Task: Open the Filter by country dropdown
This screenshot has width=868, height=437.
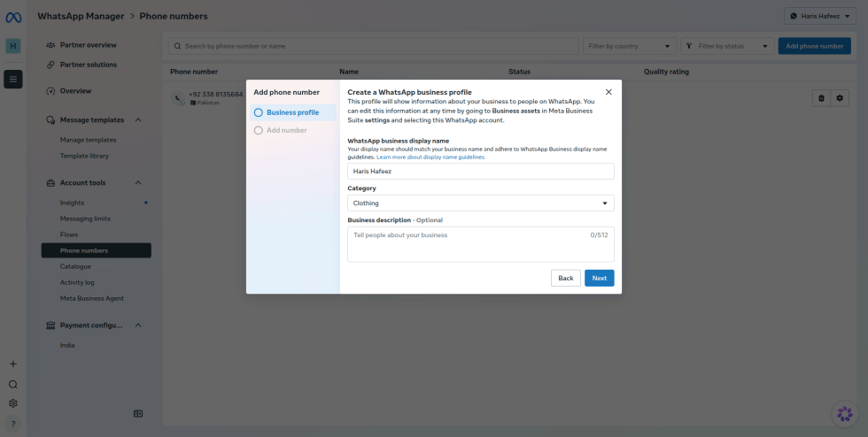Action: pyautogui.click(x=630, y=46)
